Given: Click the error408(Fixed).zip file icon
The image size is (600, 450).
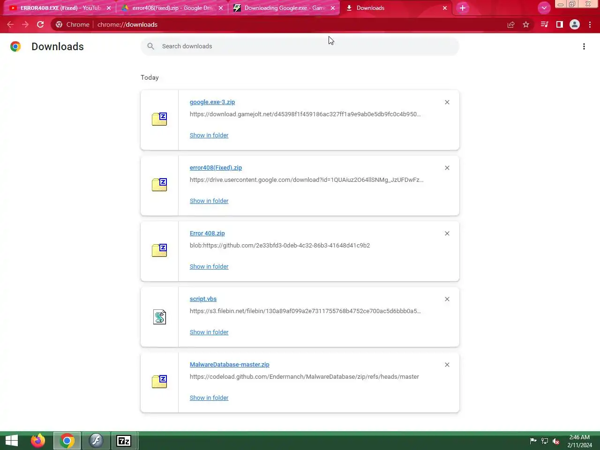Looking at the screenshot, I should pos(159,185).
